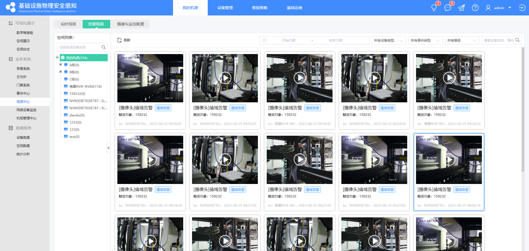Open the 所有事件类型 dropdown
This screenshot has height=251, width=529.
(x=425, y=40)
